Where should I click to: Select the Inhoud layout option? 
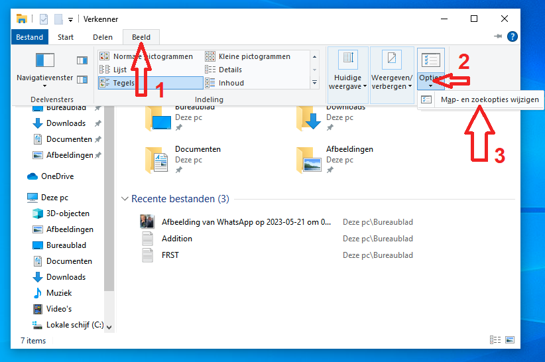tap(231, 83)
